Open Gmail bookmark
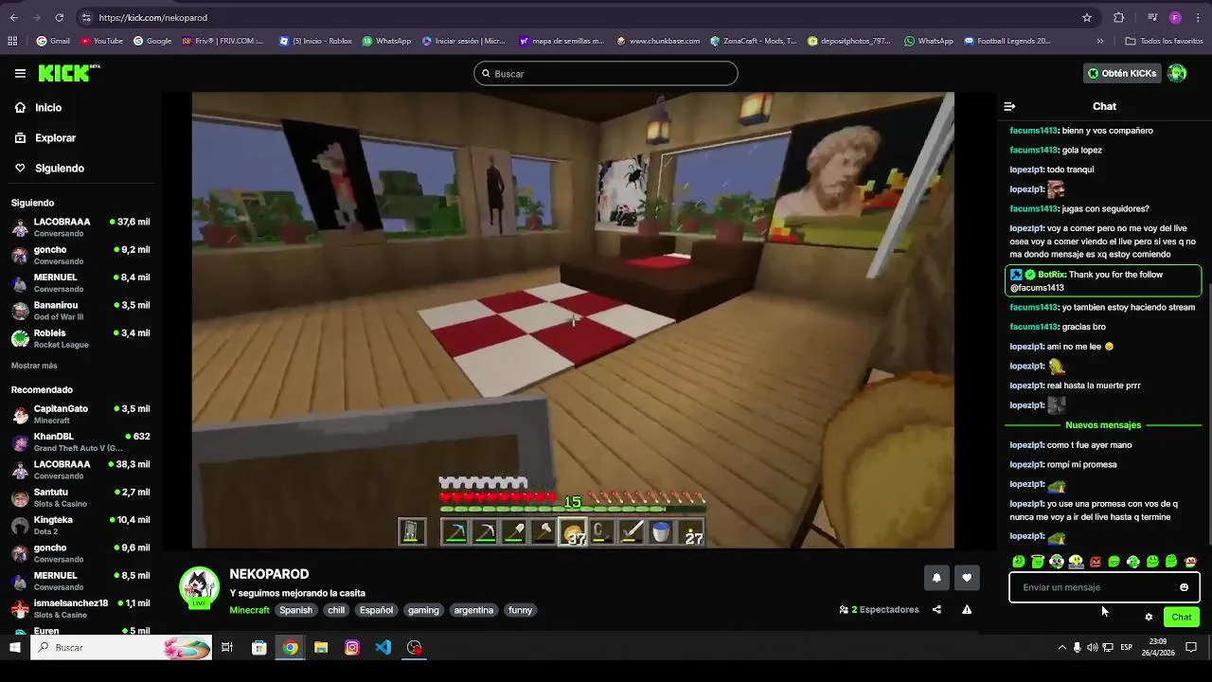1212x682 pixels. point(53,41)
